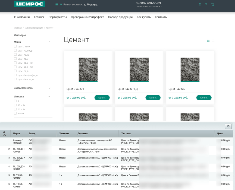The height and width of the screenshot is (190, 235).
Task: Open search with magnifier icon
Action: coord(206,4)
